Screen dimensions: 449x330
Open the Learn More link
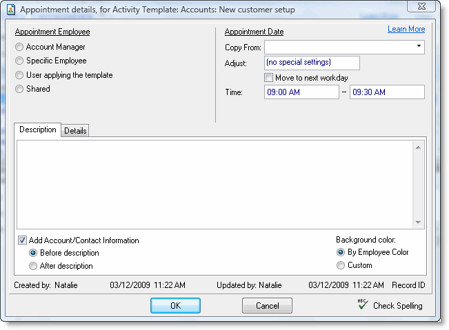(x=406, y=29)
